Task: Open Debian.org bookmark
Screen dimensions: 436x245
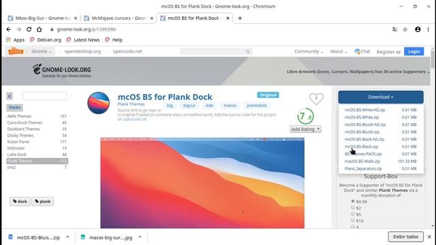Action: pyautogui.click(x=46, y=39)
